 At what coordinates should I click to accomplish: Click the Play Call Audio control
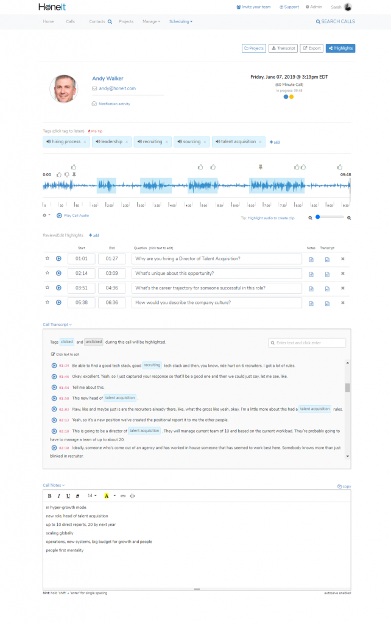pos(73,216)
